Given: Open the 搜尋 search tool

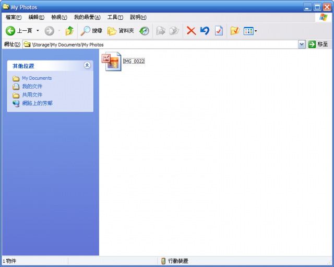Looking at the screenshot, I should click(91, 31).
